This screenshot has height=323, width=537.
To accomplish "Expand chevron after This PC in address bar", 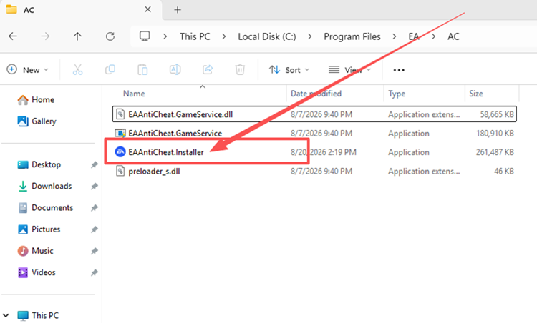I will (224, 36).
